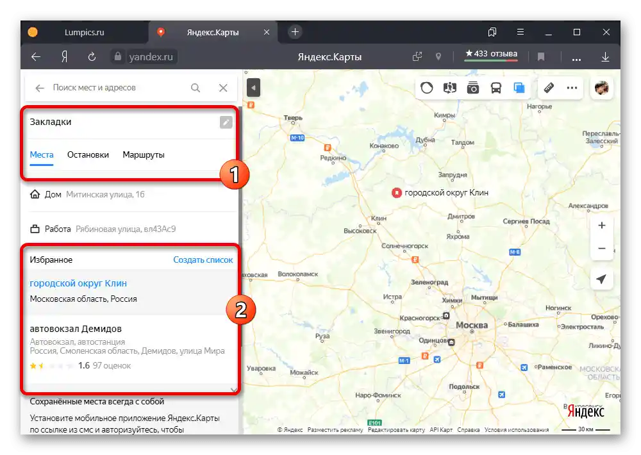Go back with the browser back arrow
Screen dimensions: 641x455
[36, 57]
